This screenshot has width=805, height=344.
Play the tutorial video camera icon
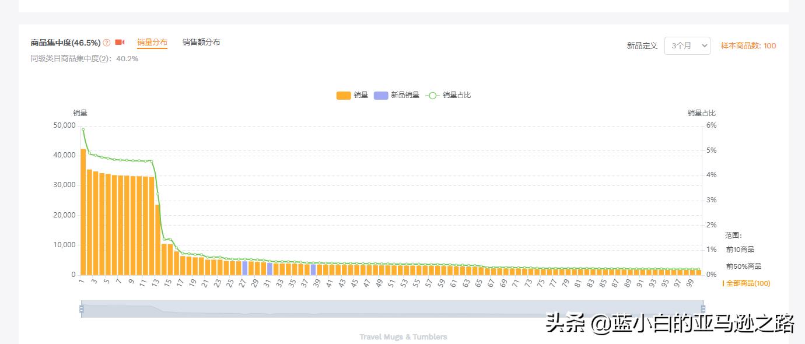[x=120, y=42]
